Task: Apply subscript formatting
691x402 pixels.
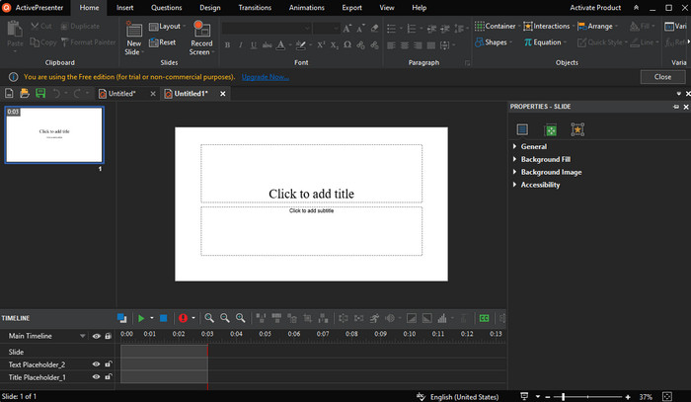Action: (x=335, y=45)
